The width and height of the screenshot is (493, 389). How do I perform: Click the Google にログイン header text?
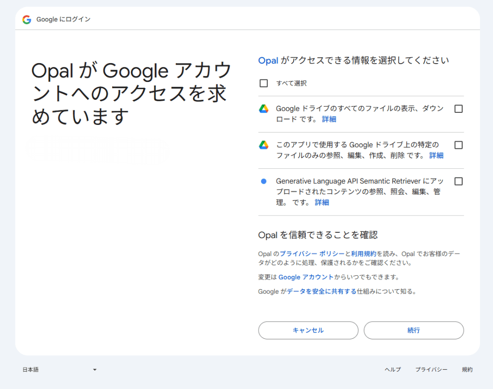(x=64, y=19)
